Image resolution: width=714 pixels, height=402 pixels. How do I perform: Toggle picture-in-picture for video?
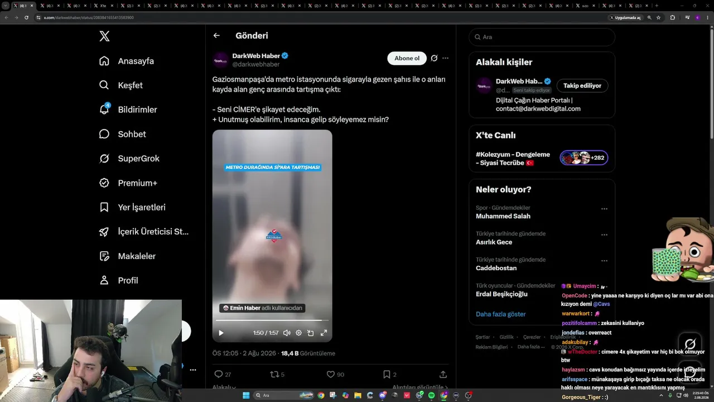pyautogui.click(x=311, y=333)
